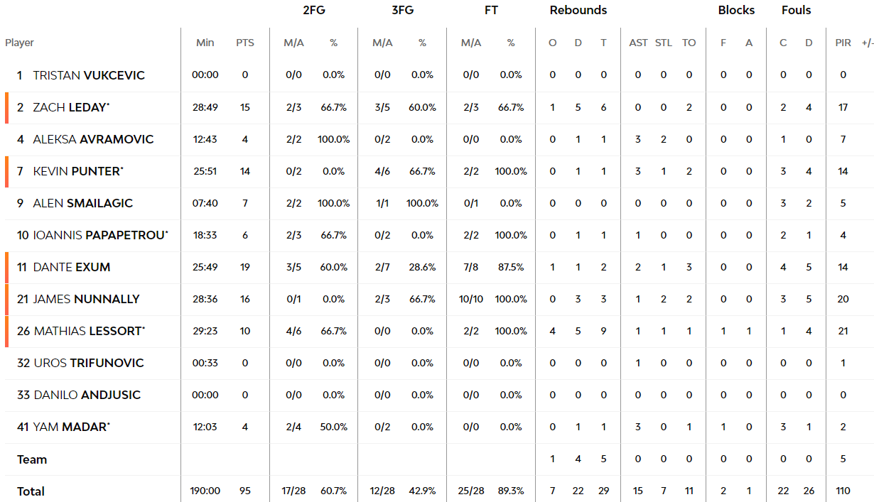Select the AST column header

638,43
